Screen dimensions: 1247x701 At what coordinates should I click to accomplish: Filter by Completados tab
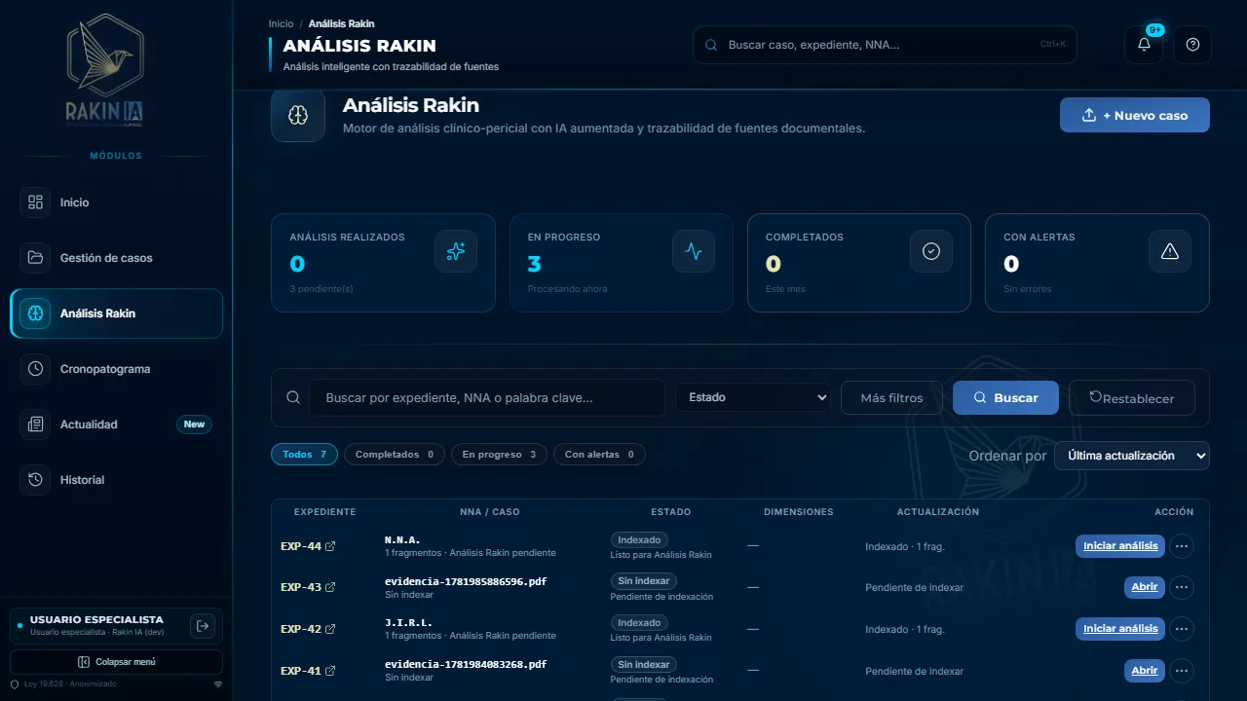pos(395,455)
